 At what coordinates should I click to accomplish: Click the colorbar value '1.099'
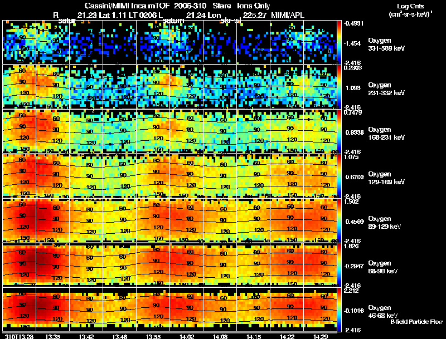coord(353,88)
